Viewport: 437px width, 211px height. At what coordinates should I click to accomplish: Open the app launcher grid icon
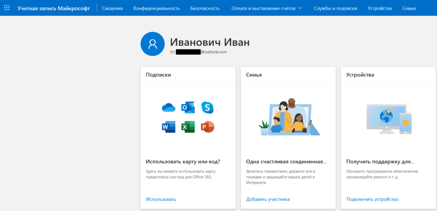(x=7, y=8)
